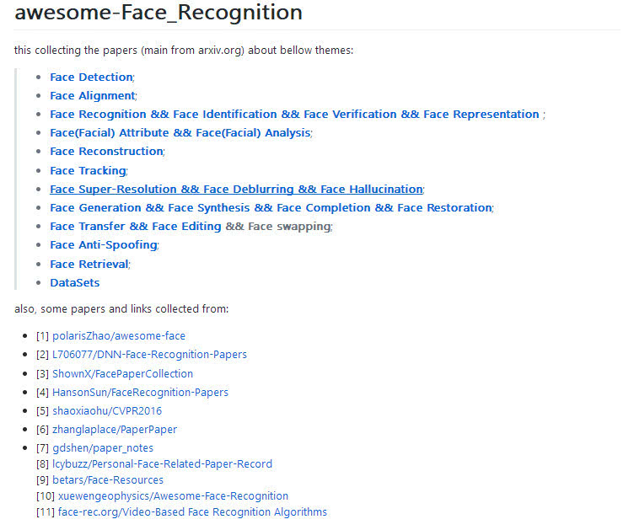This screenshot has height=530, width=634.
Task: Open lcybuzz/Personal-Face-Related-Paper-Record link
Action: click(x=162, y=464)
